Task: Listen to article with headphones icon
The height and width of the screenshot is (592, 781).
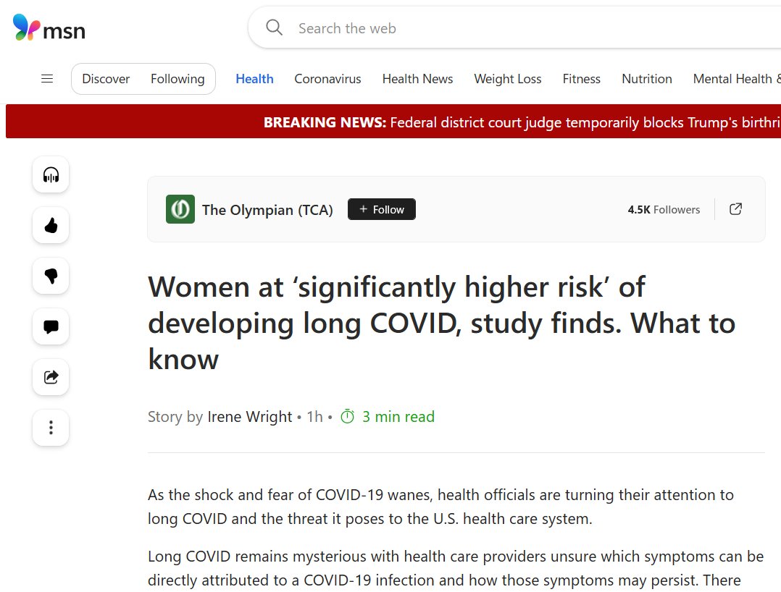Action: pyautogui.click(x=51, y=174)
